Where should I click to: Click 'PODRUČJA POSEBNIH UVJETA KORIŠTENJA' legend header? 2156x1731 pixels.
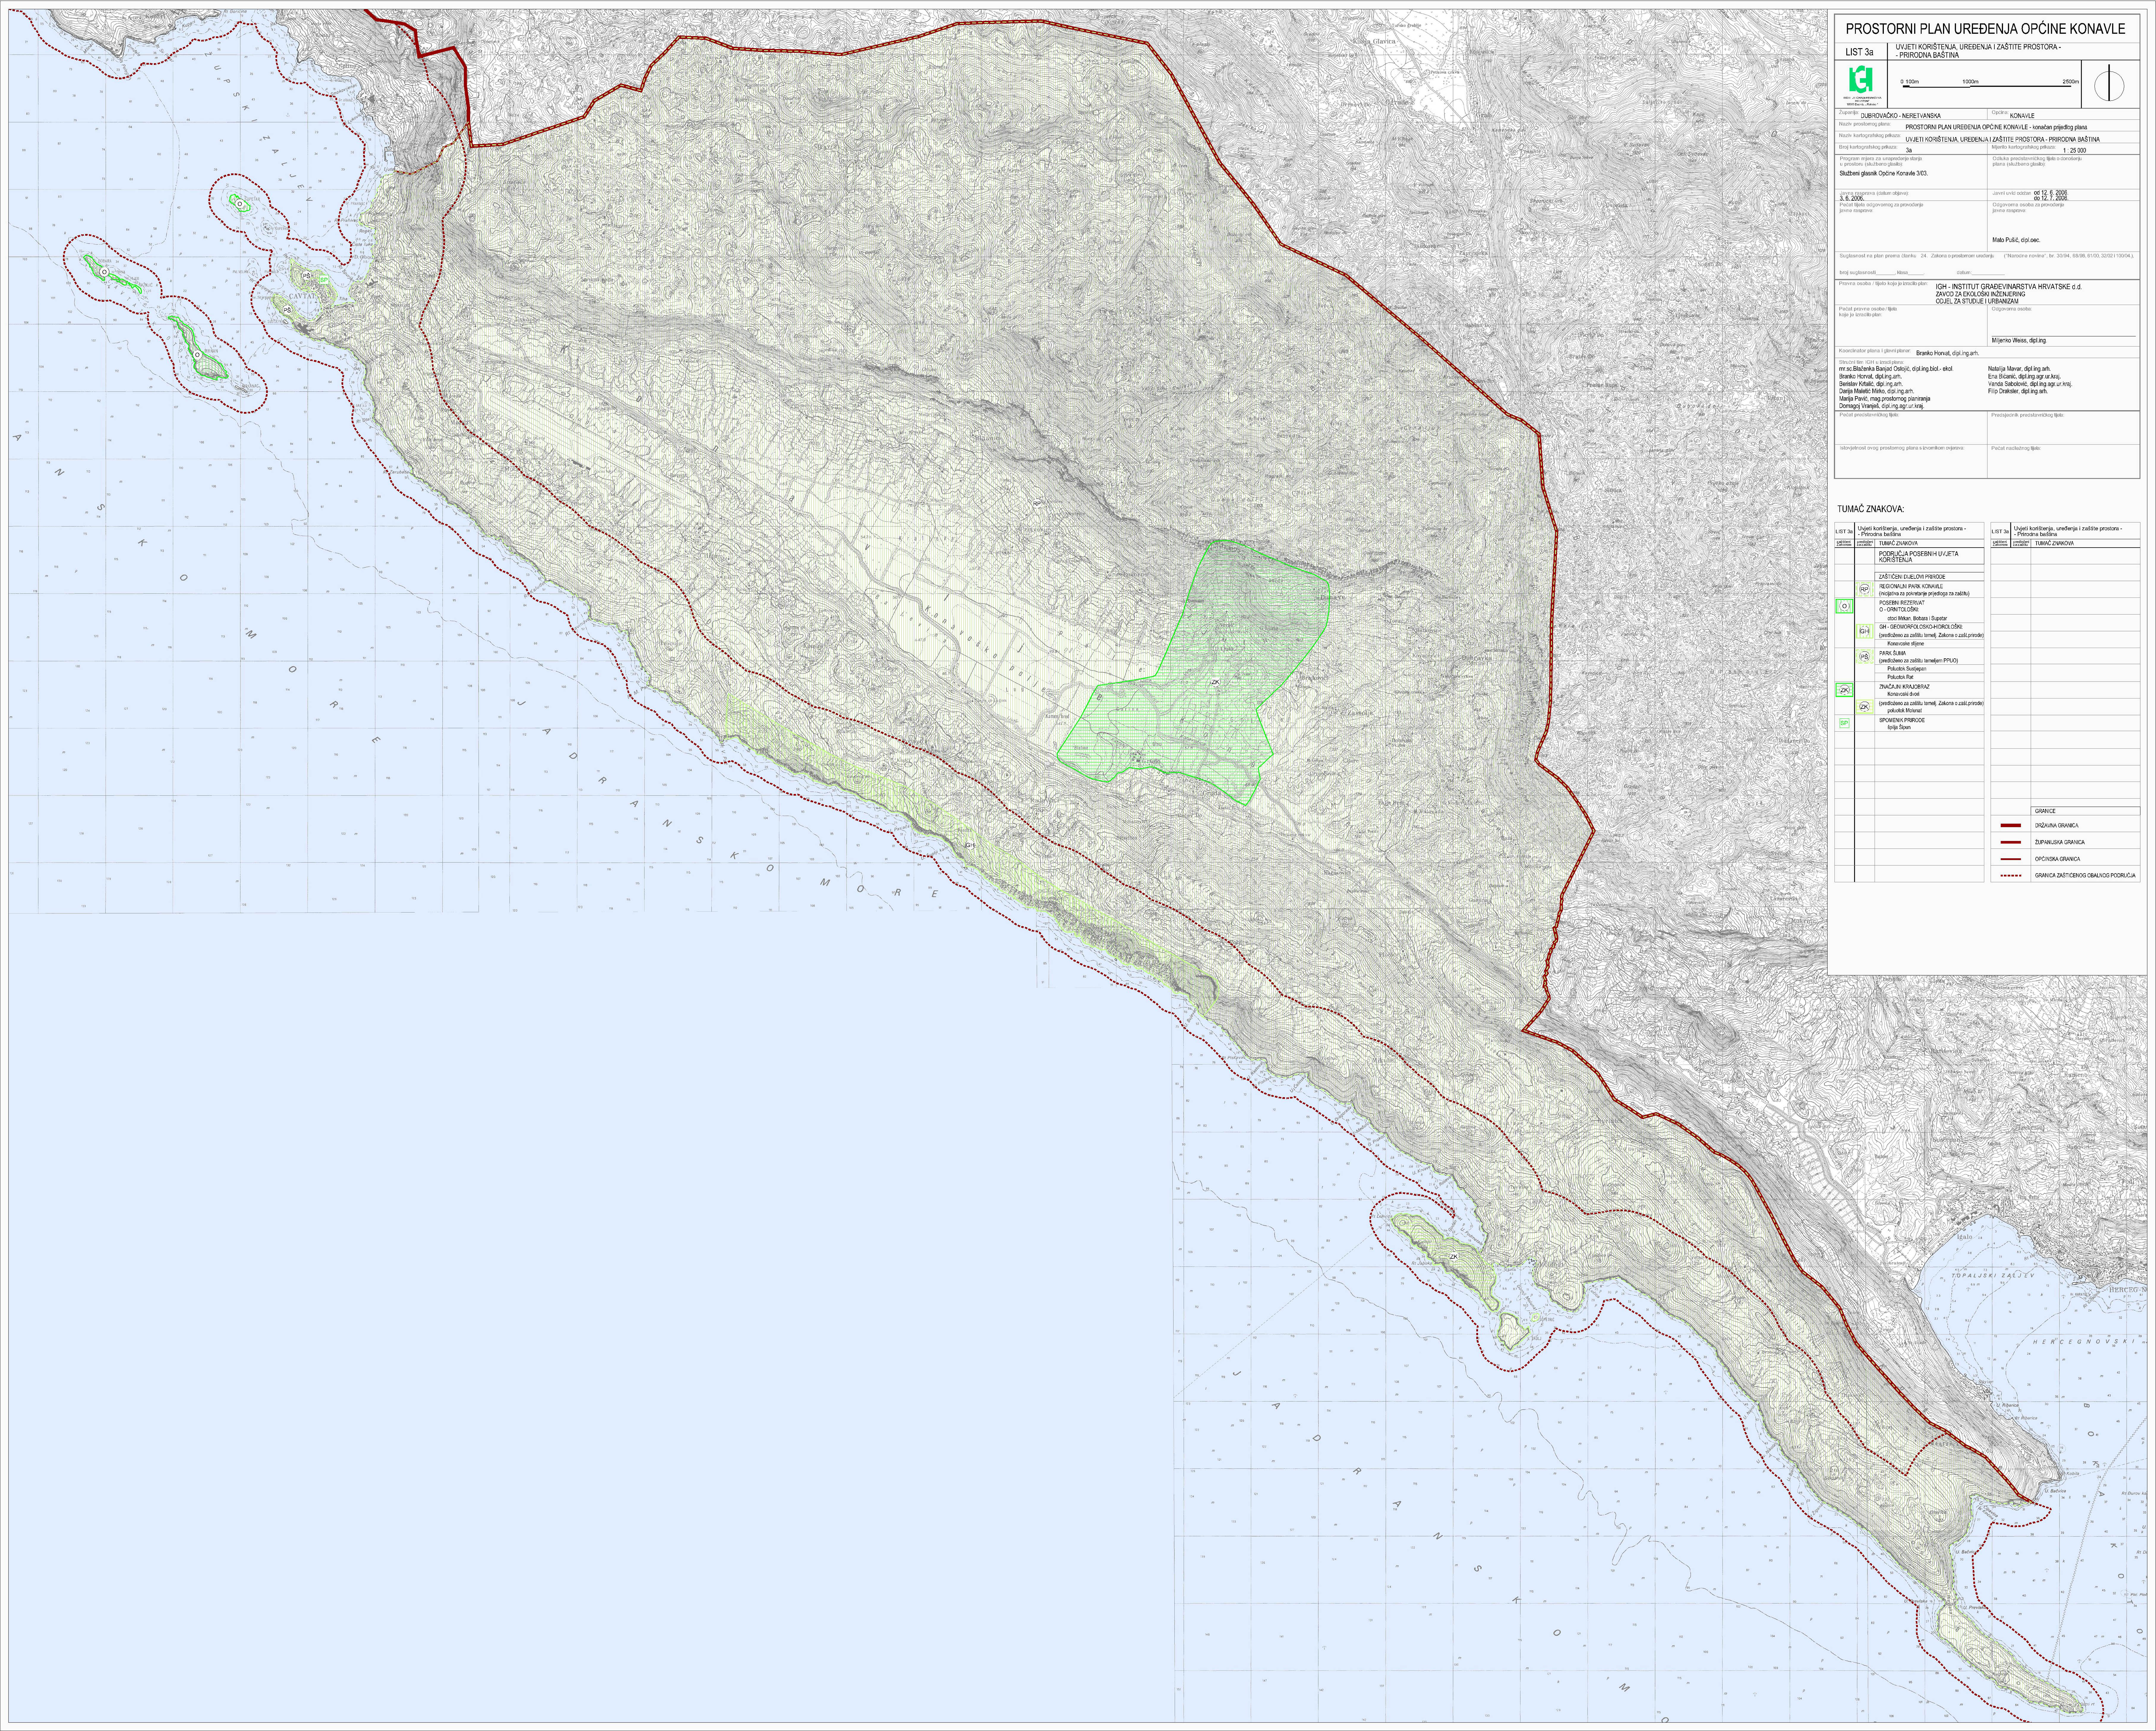click(x=1919, y=557)
